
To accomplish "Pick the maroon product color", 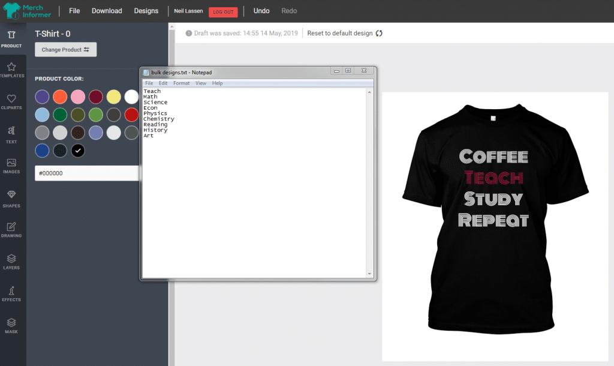I will pos(95,97).
